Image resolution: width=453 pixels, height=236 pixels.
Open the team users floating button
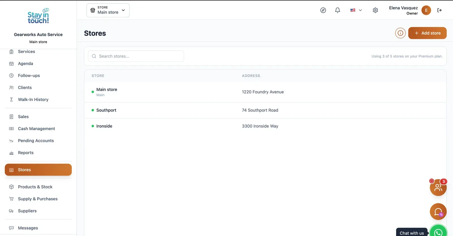coord(438,187)
